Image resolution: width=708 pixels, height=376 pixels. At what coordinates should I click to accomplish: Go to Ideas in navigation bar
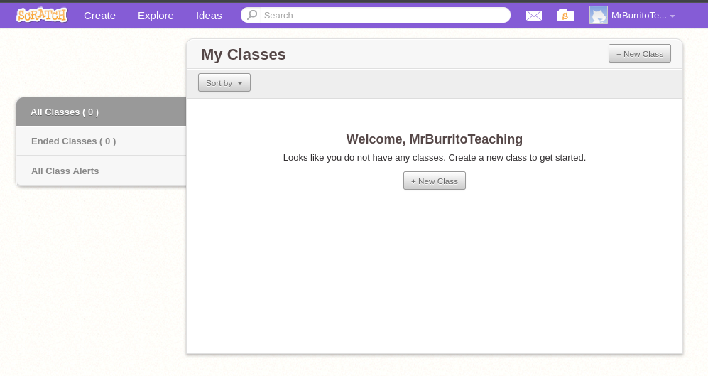point(209,16)
